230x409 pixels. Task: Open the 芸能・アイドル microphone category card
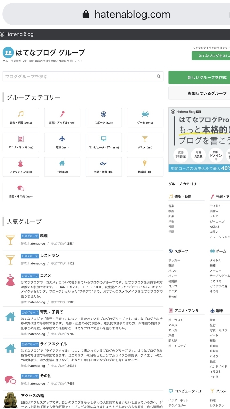[62, 118]
